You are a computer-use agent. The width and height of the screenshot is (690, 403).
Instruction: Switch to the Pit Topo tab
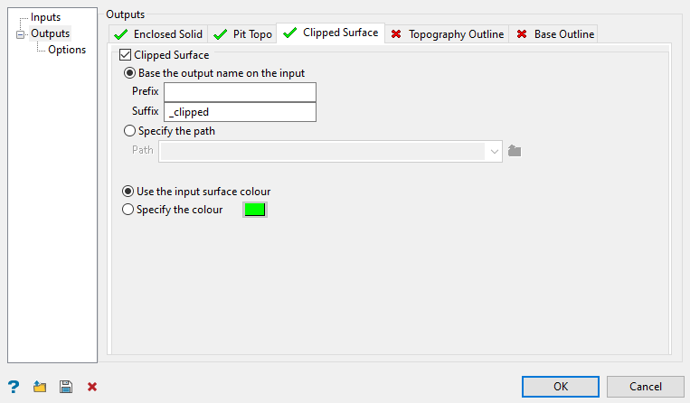tap(242, 34)
